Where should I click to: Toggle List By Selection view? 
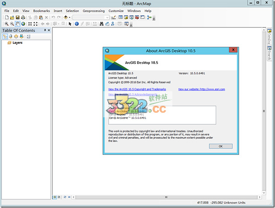(x=22, y=37)
